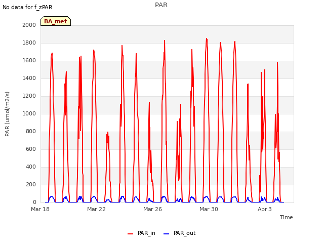Click the 2000 y-axis value
The image size is (324, 243).
point(29,25)
